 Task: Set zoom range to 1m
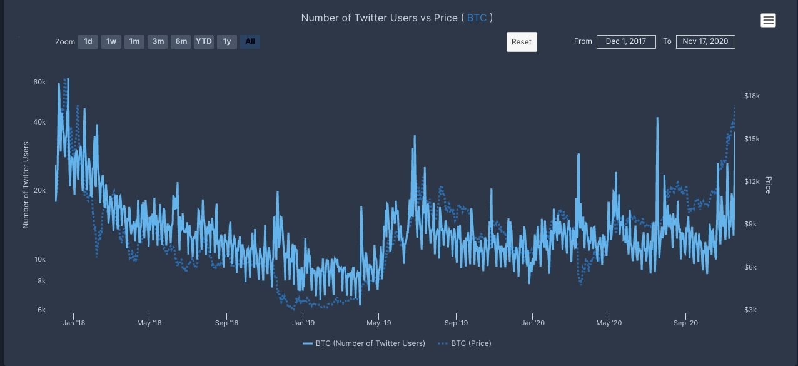point(134,42)
